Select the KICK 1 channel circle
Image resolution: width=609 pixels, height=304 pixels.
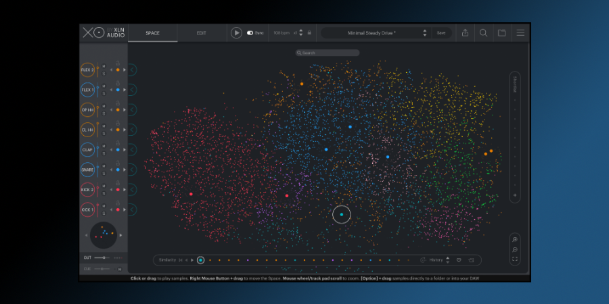click(87, 210)
